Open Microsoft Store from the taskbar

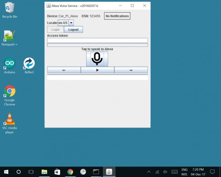tap(57, 172)
